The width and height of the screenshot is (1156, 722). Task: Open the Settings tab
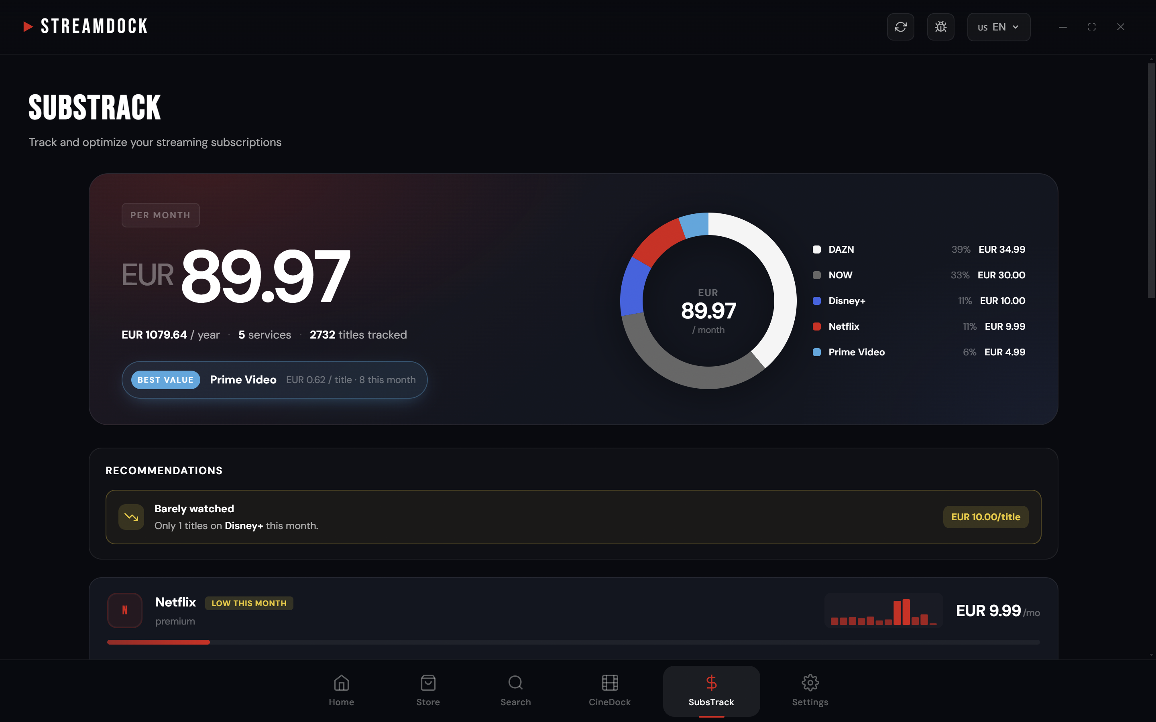(x=810, y=690)
